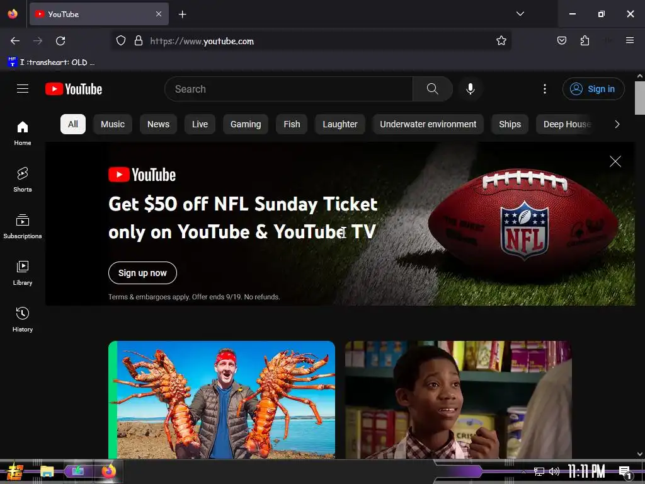The height and width of the screenshot is (484, 645).
Task: Select the Ships filter chip
Action: (510, 124)
